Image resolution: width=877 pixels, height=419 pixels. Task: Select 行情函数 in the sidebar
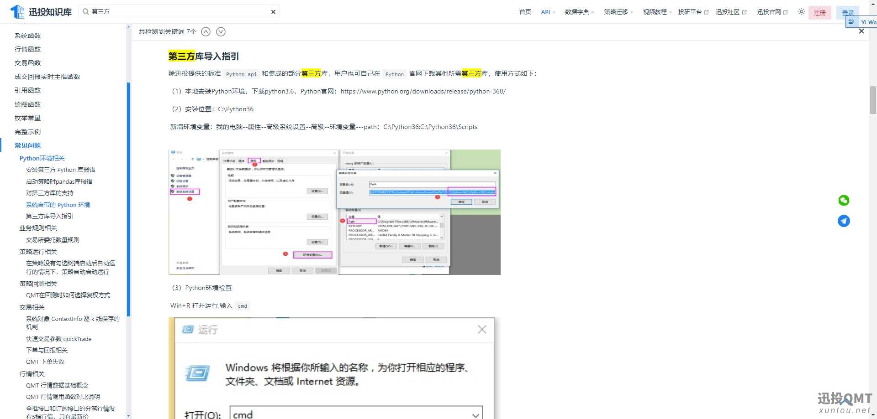tap(28, 49)
